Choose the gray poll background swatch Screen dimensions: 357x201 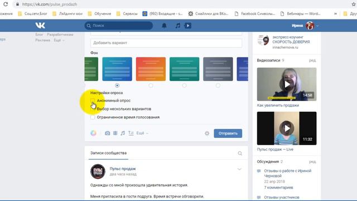218,69
